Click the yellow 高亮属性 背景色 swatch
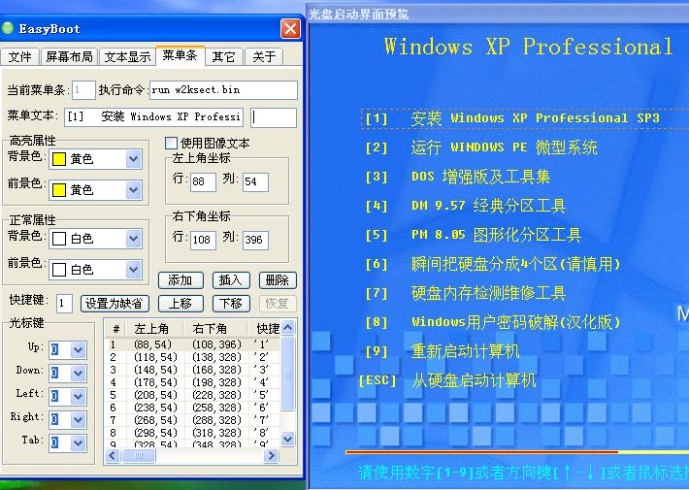 pos(59,159)
